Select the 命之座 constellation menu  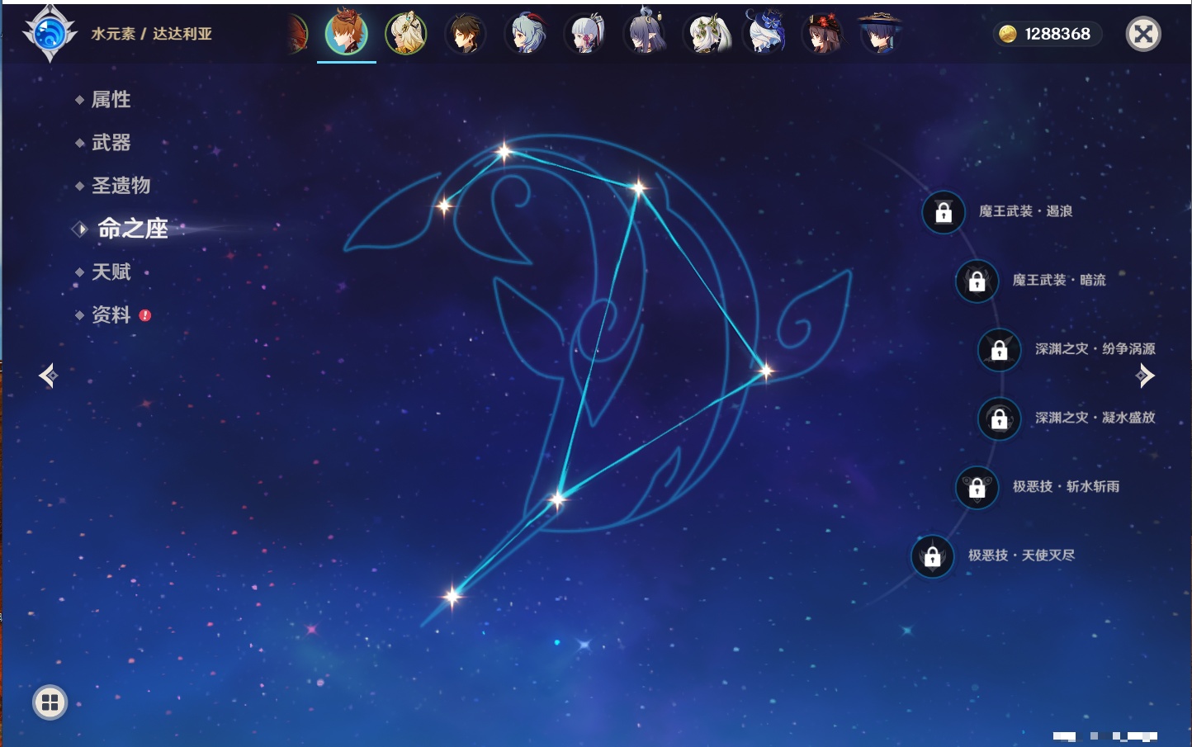(x=132, y=229)
